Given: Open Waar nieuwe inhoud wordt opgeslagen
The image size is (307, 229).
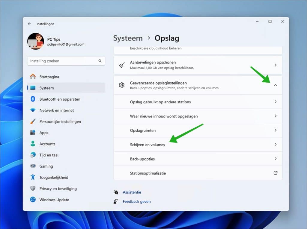Looking at the screenshot, I should pyautogui.click(x=198, y=116).
